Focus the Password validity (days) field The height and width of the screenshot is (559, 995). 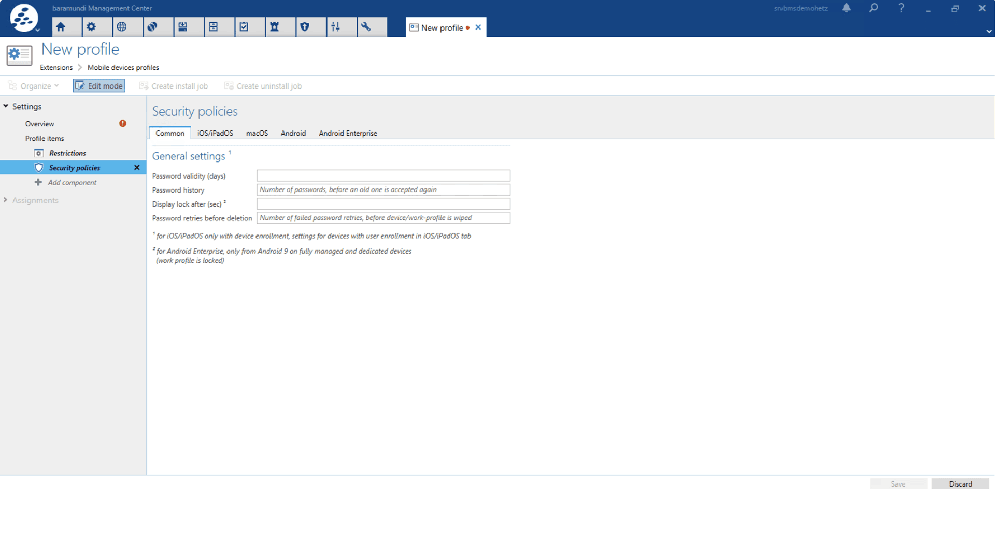coord(383,176)
